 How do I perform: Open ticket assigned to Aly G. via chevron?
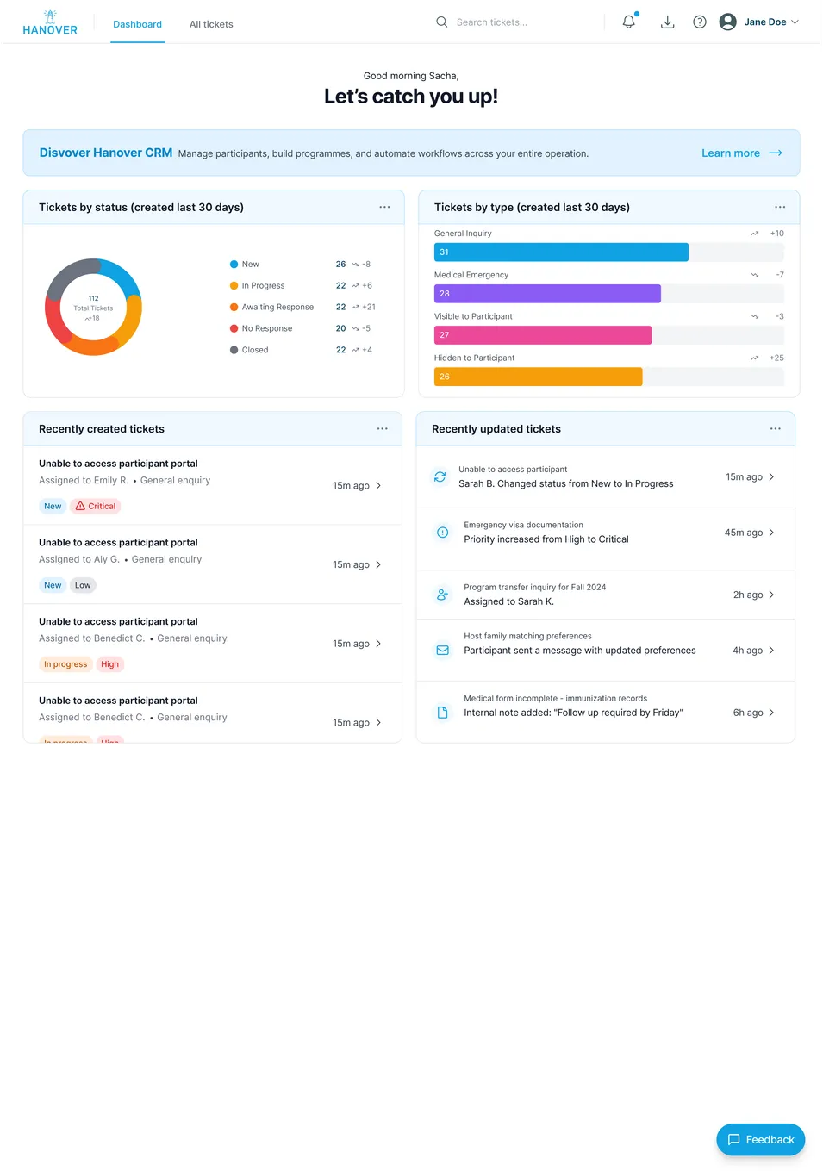(x=378, y=565)
